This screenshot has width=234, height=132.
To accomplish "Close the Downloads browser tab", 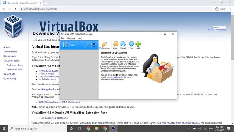I will (x=40, y=3).
